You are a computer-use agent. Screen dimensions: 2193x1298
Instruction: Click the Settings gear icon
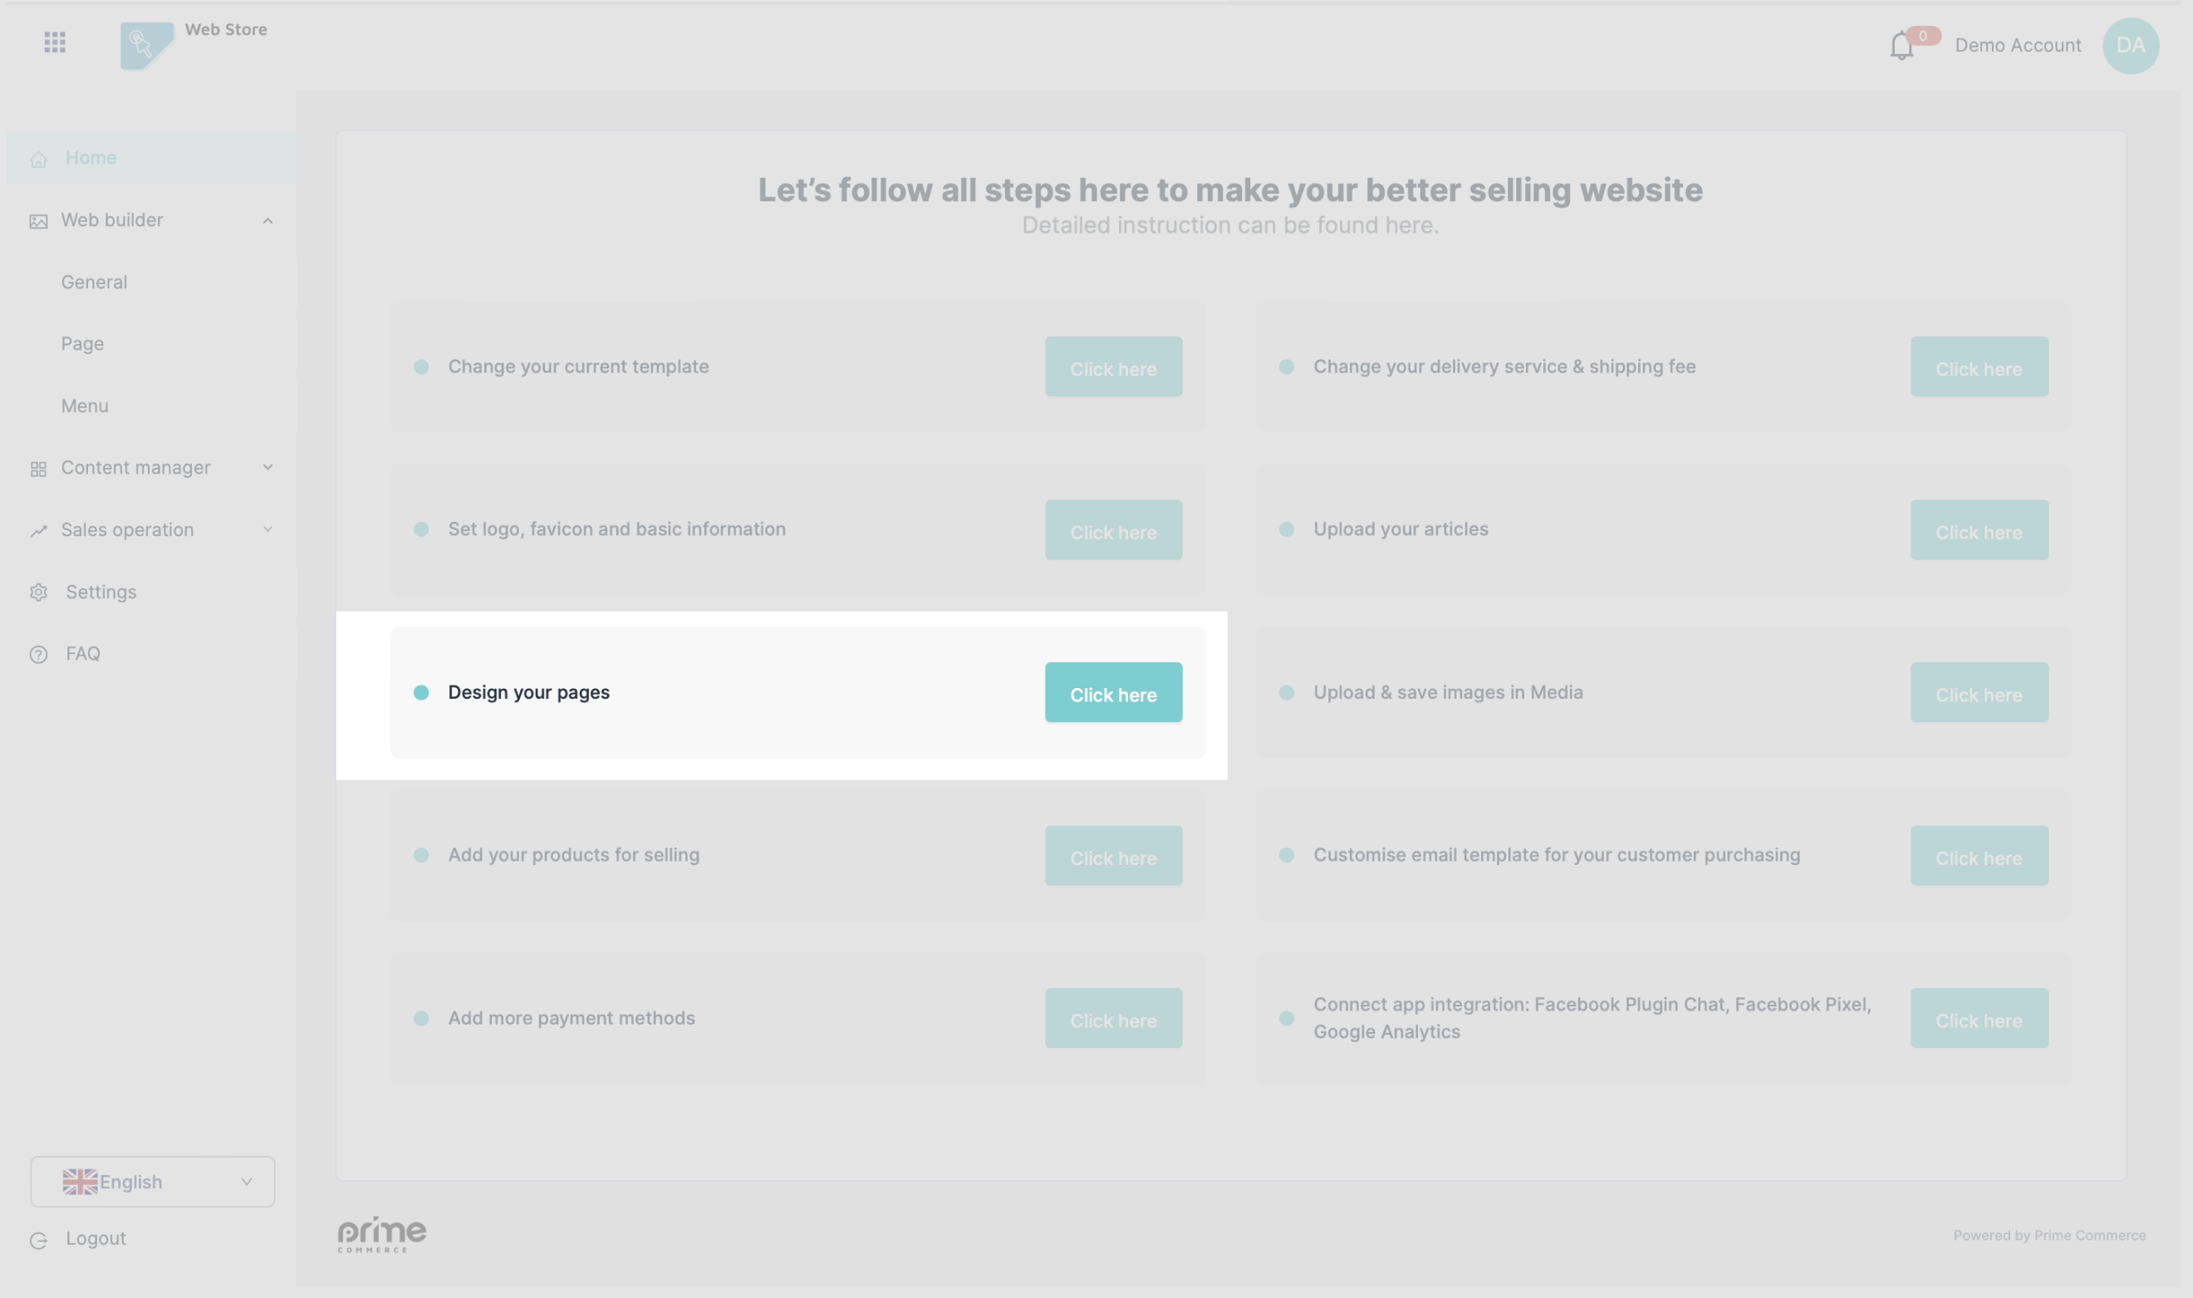38,592
